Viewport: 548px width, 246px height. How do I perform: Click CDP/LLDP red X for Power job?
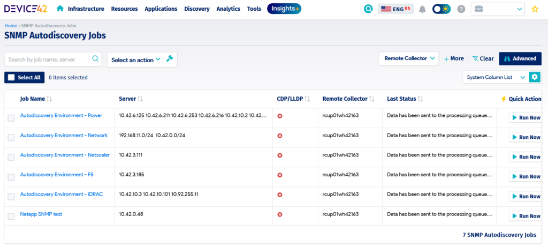279,116
